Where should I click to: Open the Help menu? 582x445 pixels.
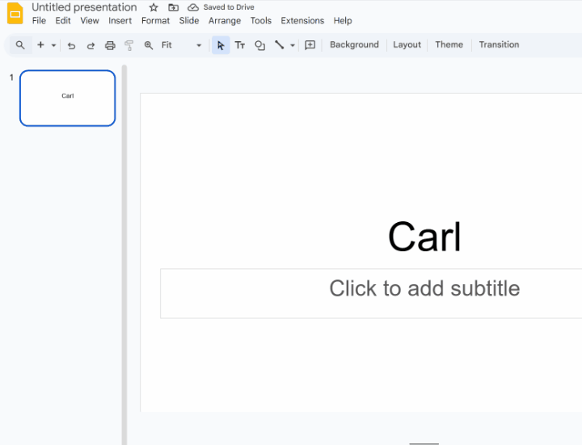coord(342,21)
